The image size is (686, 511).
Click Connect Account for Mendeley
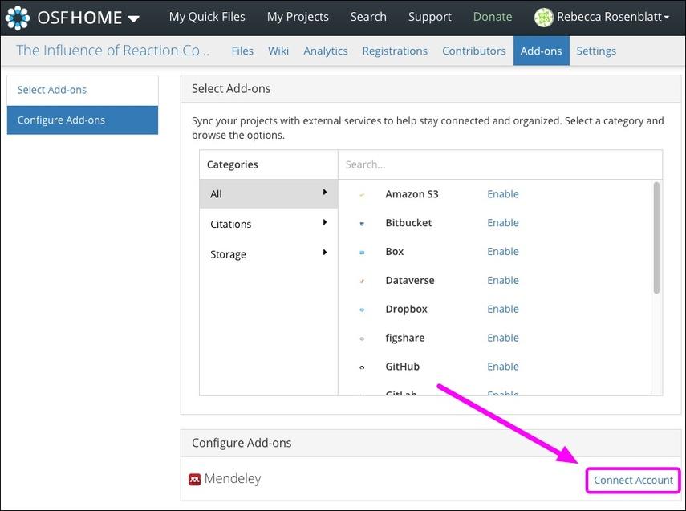(633, 480)
